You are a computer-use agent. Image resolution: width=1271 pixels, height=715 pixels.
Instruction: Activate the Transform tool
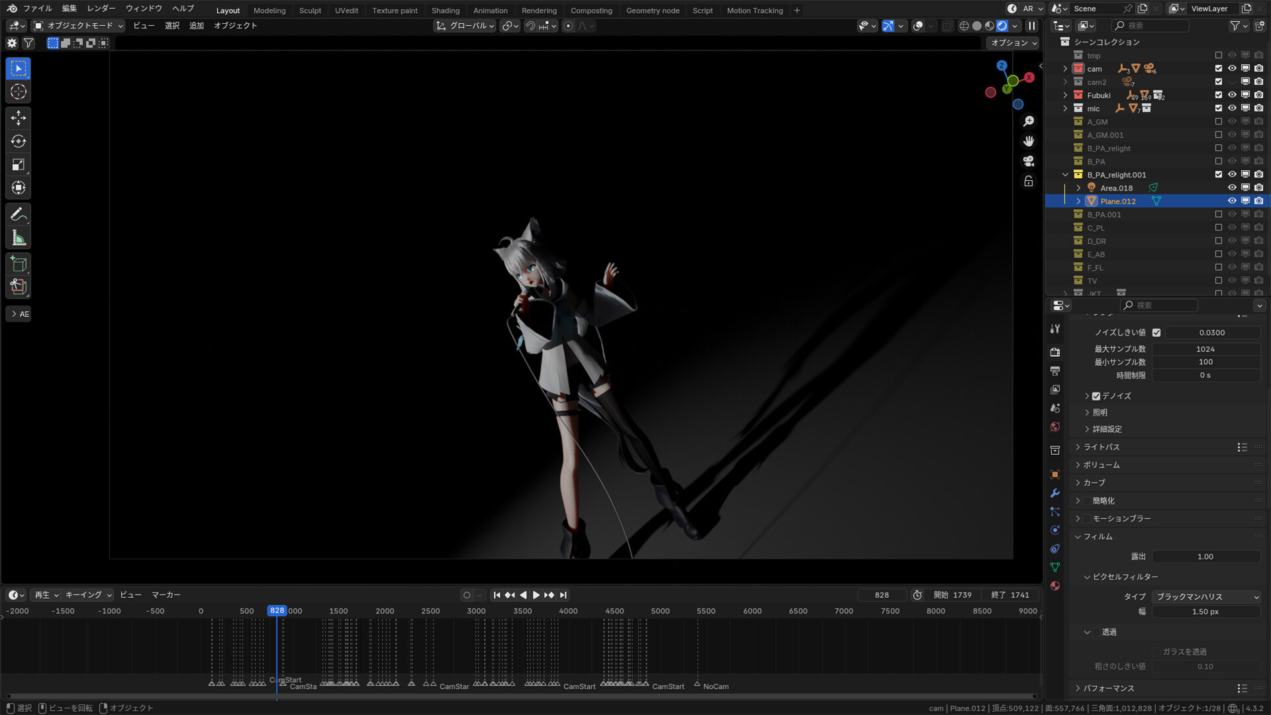[x=19, y=188]
